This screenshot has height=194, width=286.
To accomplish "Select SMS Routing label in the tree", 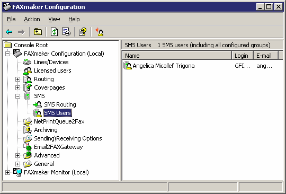I will pos(60,104).
